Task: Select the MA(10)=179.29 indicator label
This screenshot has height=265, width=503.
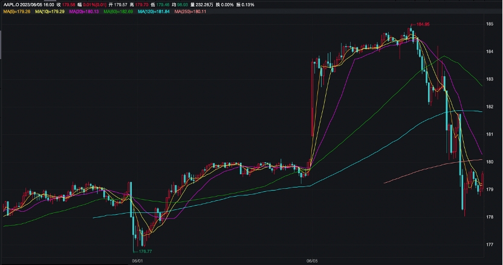Action: coord(50,11)
